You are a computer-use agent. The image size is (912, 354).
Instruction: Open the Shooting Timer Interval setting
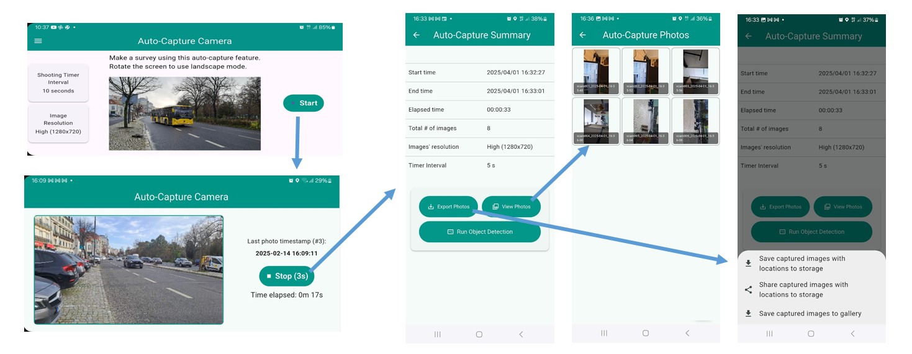tap(58, 83)
